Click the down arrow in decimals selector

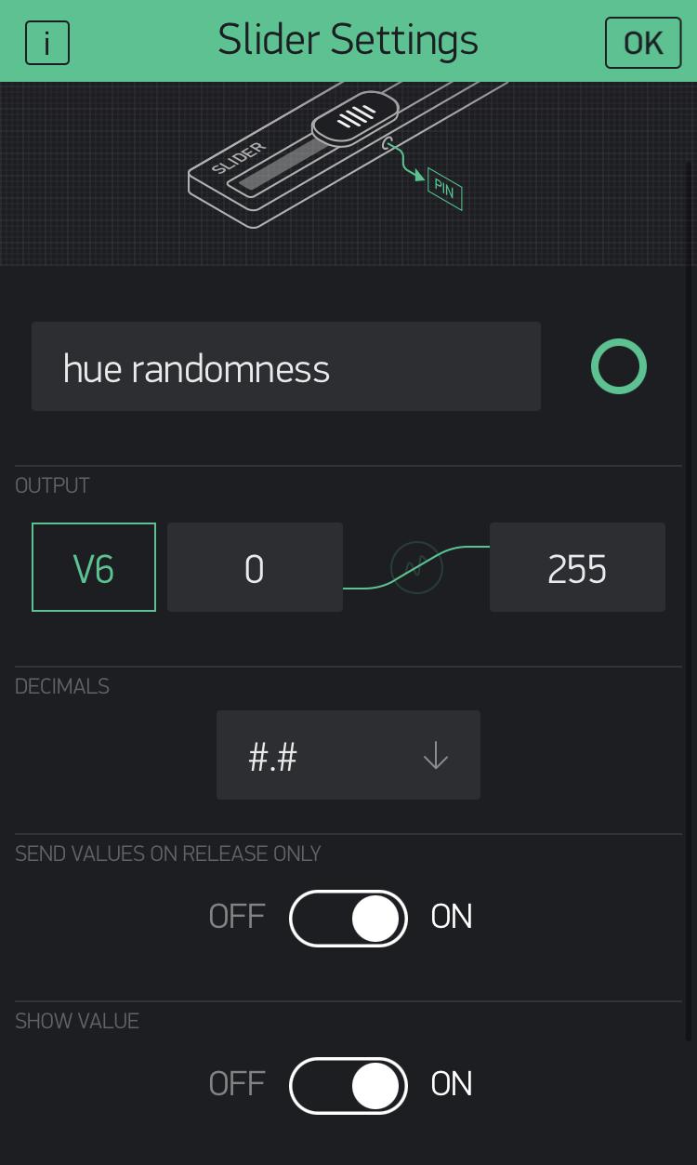pos(435,756)
